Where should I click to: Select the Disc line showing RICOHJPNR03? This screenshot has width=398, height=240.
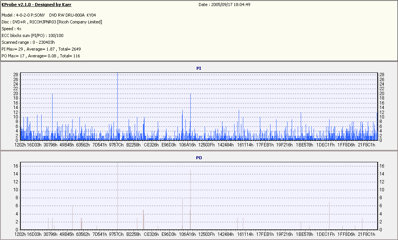[x=52, y=22]
